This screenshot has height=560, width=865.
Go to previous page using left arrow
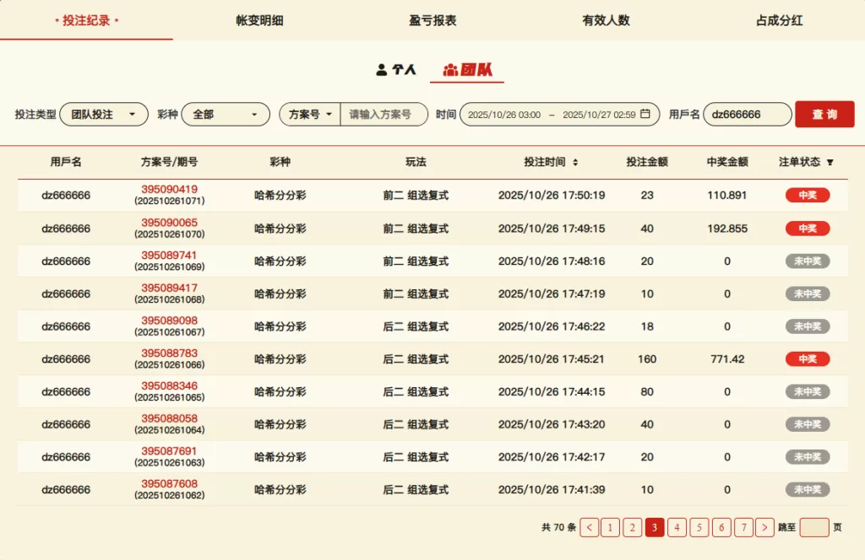point(589,527)
